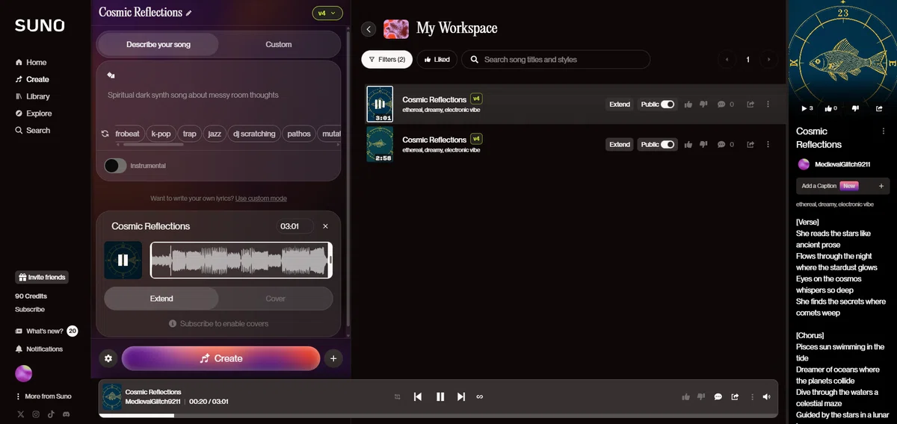This screenshot has width=897, height=424.
Task: Close the Cosmic Reflections extend card
Action: point(325,226)
